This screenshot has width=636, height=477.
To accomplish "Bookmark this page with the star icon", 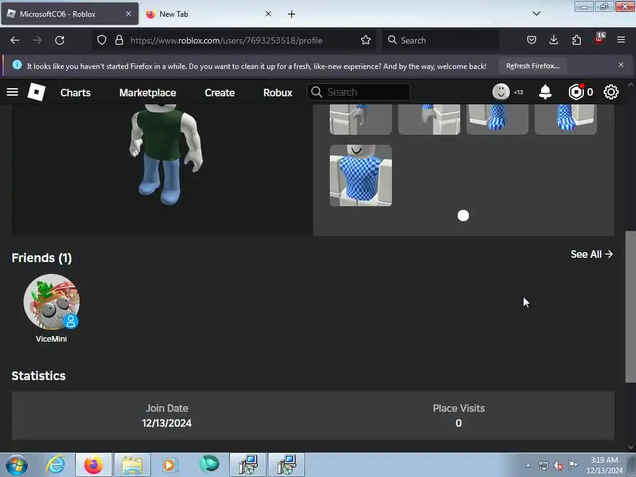I will click(x=366, y=40).
